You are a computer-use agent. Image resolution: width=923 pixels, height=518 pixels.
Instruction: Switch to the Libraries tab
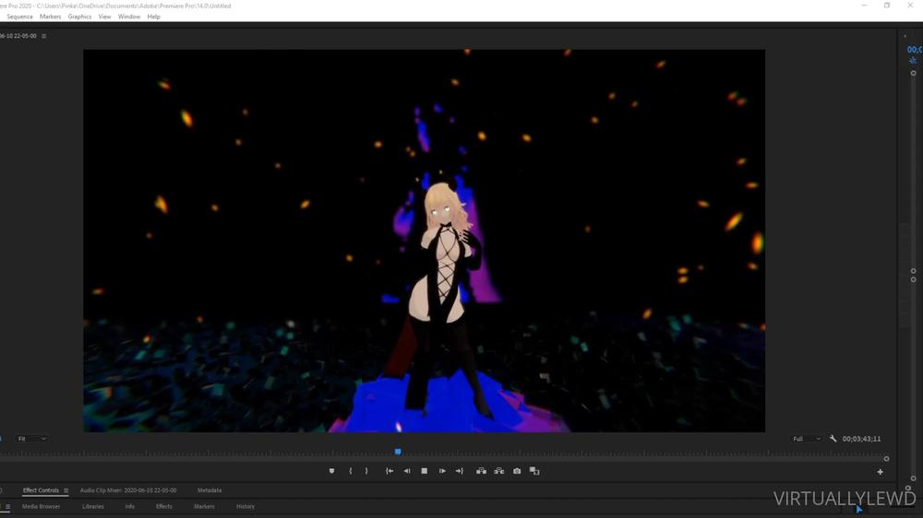point(92,506)
